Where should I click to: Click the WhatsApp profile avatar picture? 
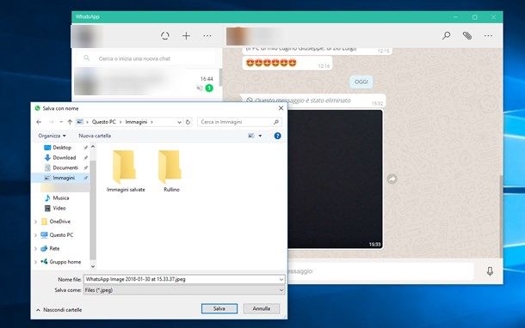[x=87, y=36]
